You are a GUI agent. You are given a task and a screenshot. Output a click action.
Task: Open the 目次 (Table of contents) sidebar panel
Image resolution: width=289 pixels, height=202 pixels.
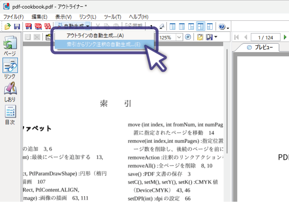pyautogui.click(x=10, y=114)
